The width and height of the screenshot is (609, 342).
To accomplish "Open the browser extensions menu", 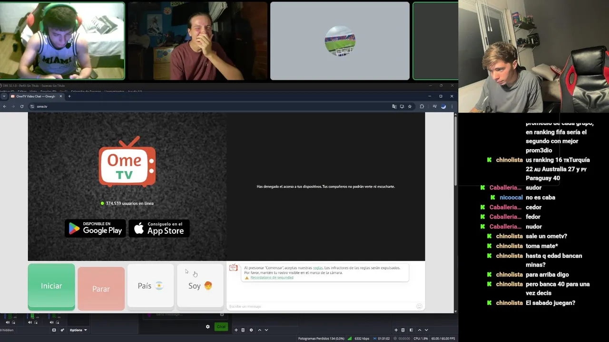I will pos(422,106).
